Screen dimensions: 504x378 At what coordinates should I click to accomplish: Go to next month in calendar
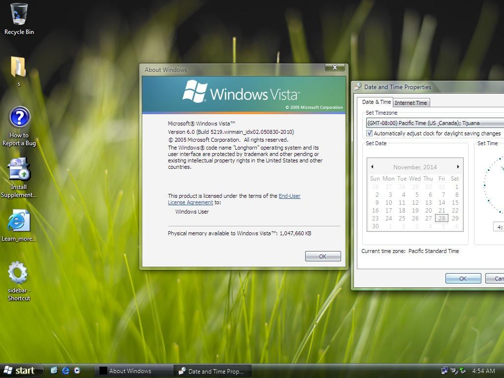[x=458, y=166]
